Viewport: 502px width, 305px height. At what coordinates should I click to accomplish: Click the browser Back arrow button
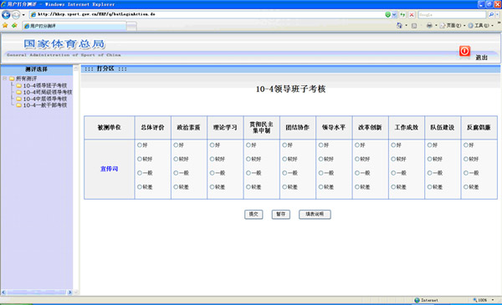(x=6, y=14)
